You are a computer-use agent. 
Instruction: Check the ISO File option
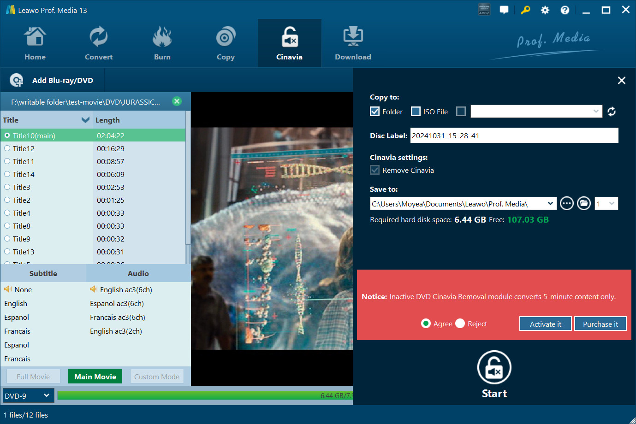pyautogui.click(x=416, y=112)
